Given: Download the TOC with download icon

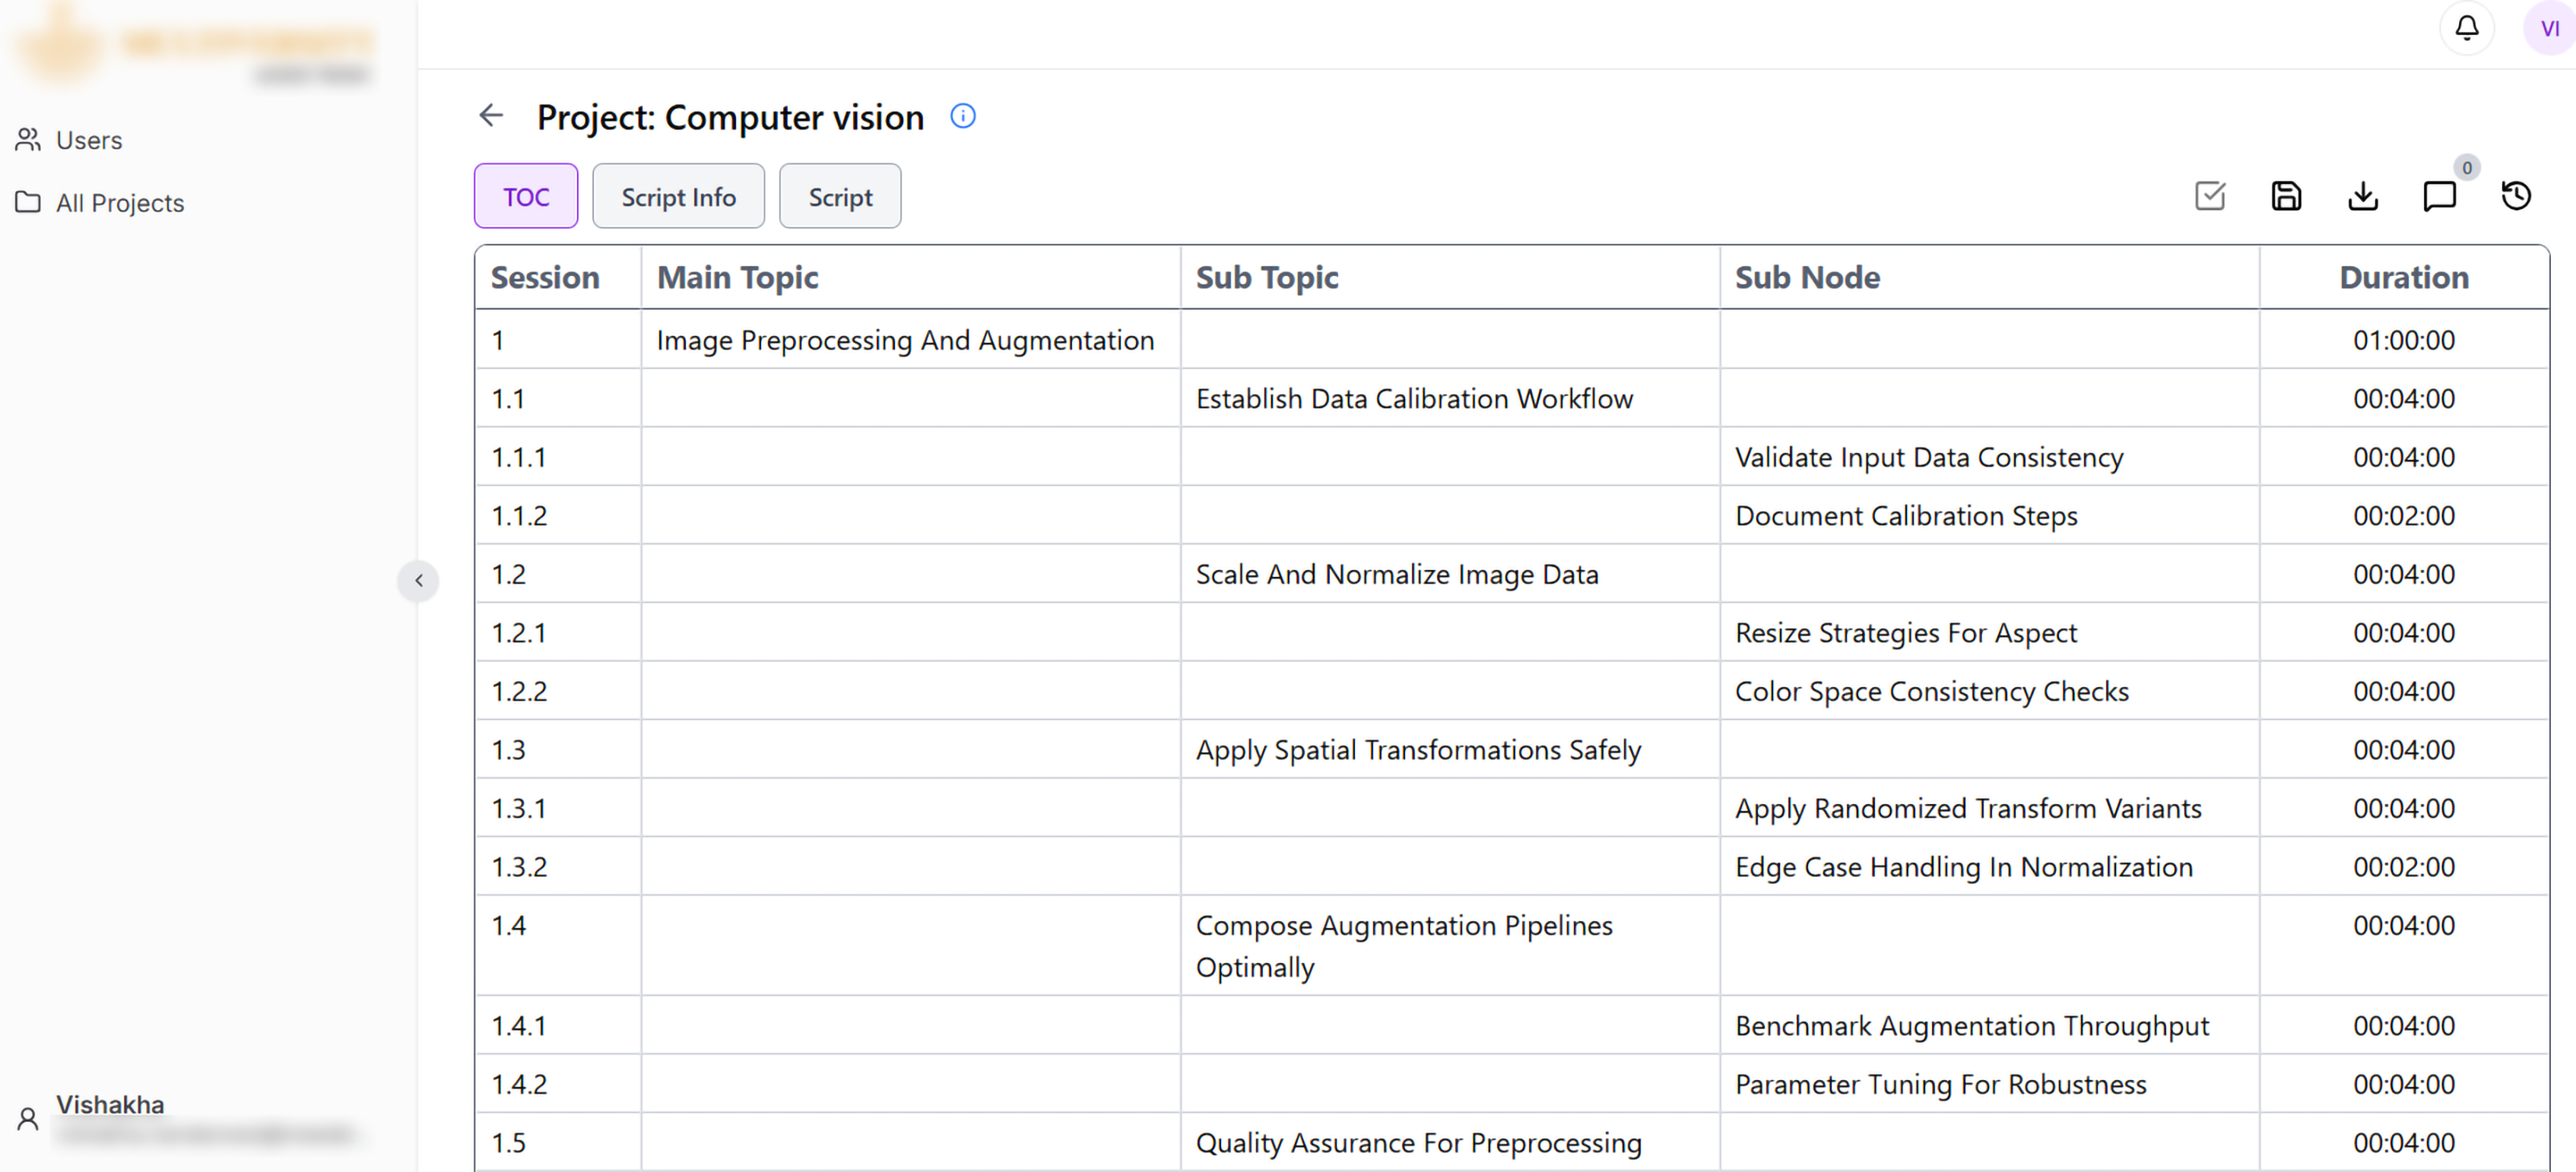Looking at the screenshot, I should pyautogui.click(x=2363, y=196).
